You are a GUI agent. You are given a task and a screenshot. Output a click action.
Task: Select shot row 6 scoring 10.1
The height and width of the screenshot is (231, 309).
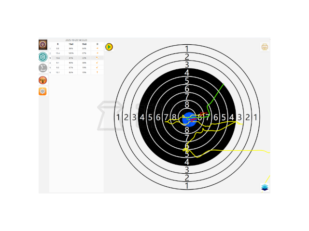pos(76,72)
